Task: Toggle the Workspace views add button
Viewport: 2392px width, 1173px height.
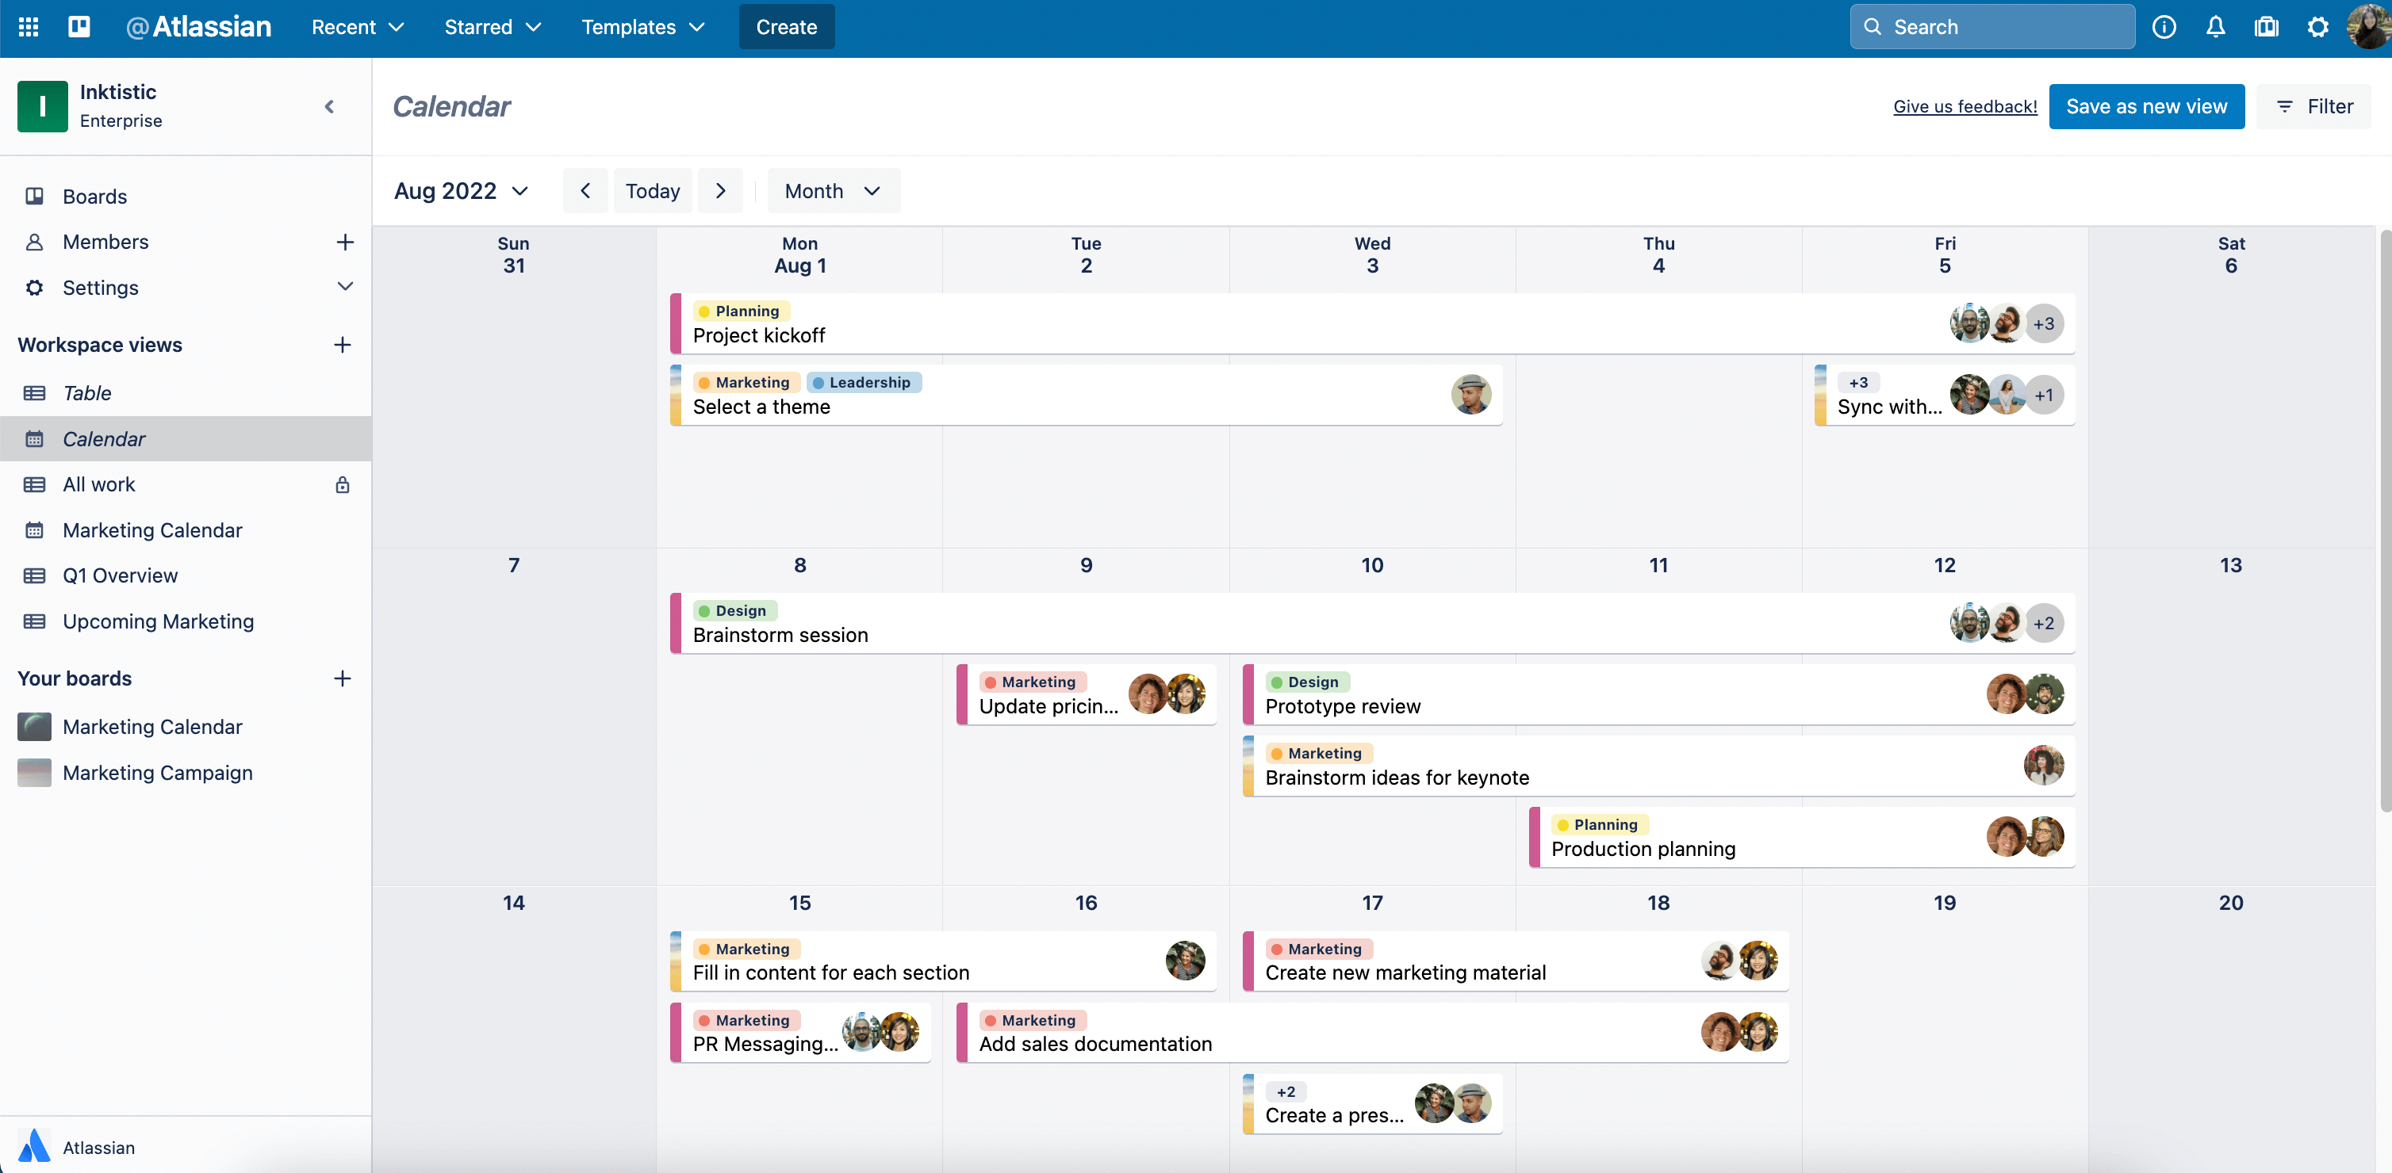Action: click(x=340, y=345)
